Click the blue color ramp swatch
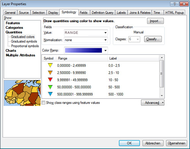190x149 pixels. (x=83, y=50)
